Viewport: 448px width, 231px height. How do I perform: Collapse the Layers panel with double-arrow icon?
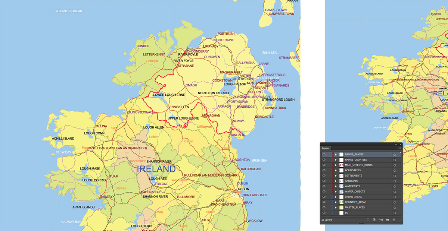point(396,144)
